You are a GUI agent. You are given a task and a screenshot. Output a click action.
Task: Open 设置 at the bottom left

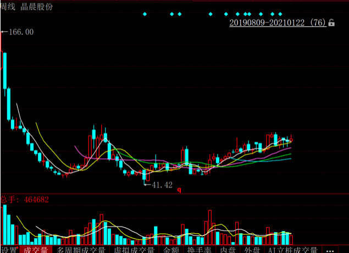click(x=9, y=250)
